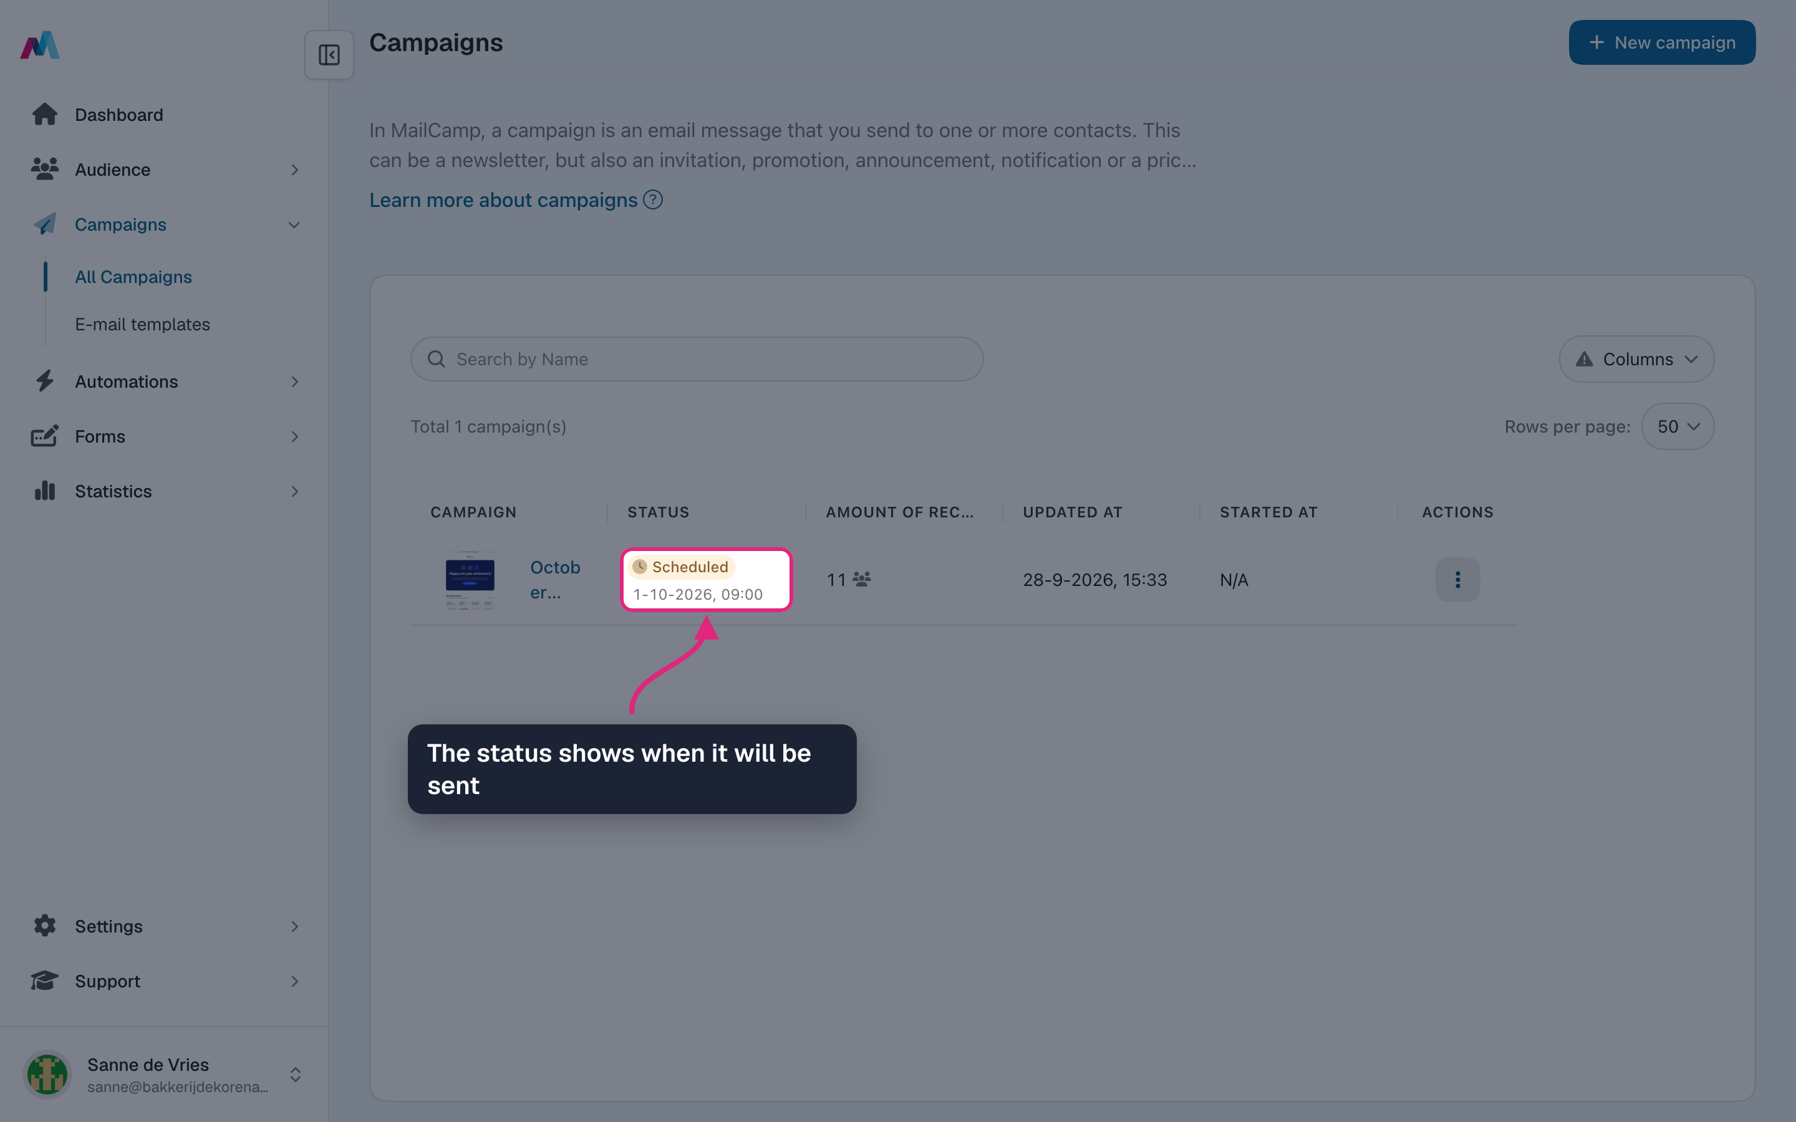Image resolution: width=1796 pixels, height=1122 pixels.
Task: Click the Campaigns paper plane icon
Action: coord(44,224)
